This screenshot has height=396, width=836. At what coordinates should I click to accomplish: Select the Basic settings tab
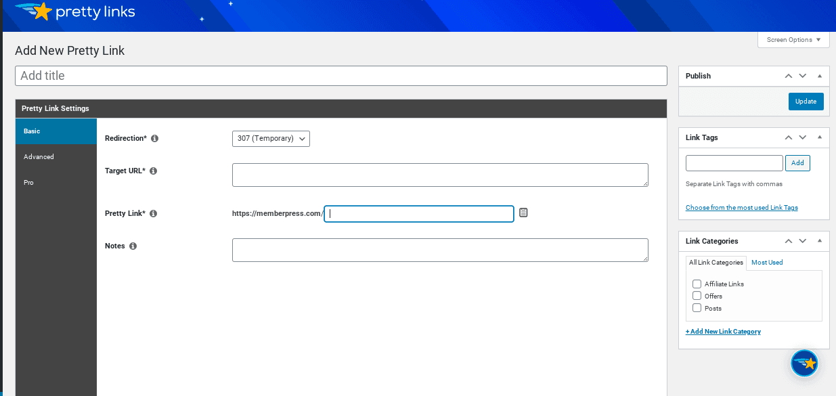pyautogui.click(x=56, y=131)
